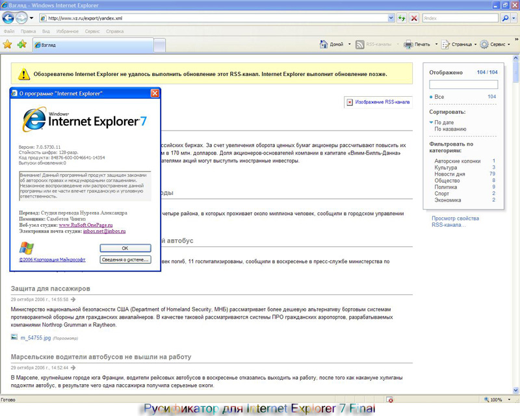Click the 100% zoom level in status bar
520x416 pixels.
[496, 400]
